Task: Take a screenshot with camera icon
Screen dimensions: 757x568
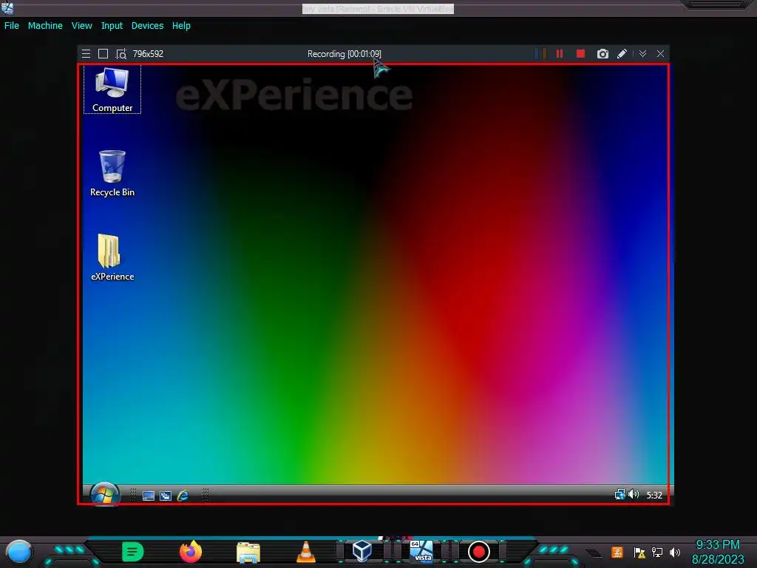Action: click(x=602, y=53)
